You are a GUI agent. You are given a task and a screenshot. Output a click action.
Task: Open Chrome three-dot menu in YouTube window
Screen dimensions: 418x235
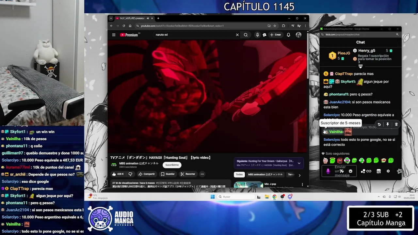tap(305, 26)
